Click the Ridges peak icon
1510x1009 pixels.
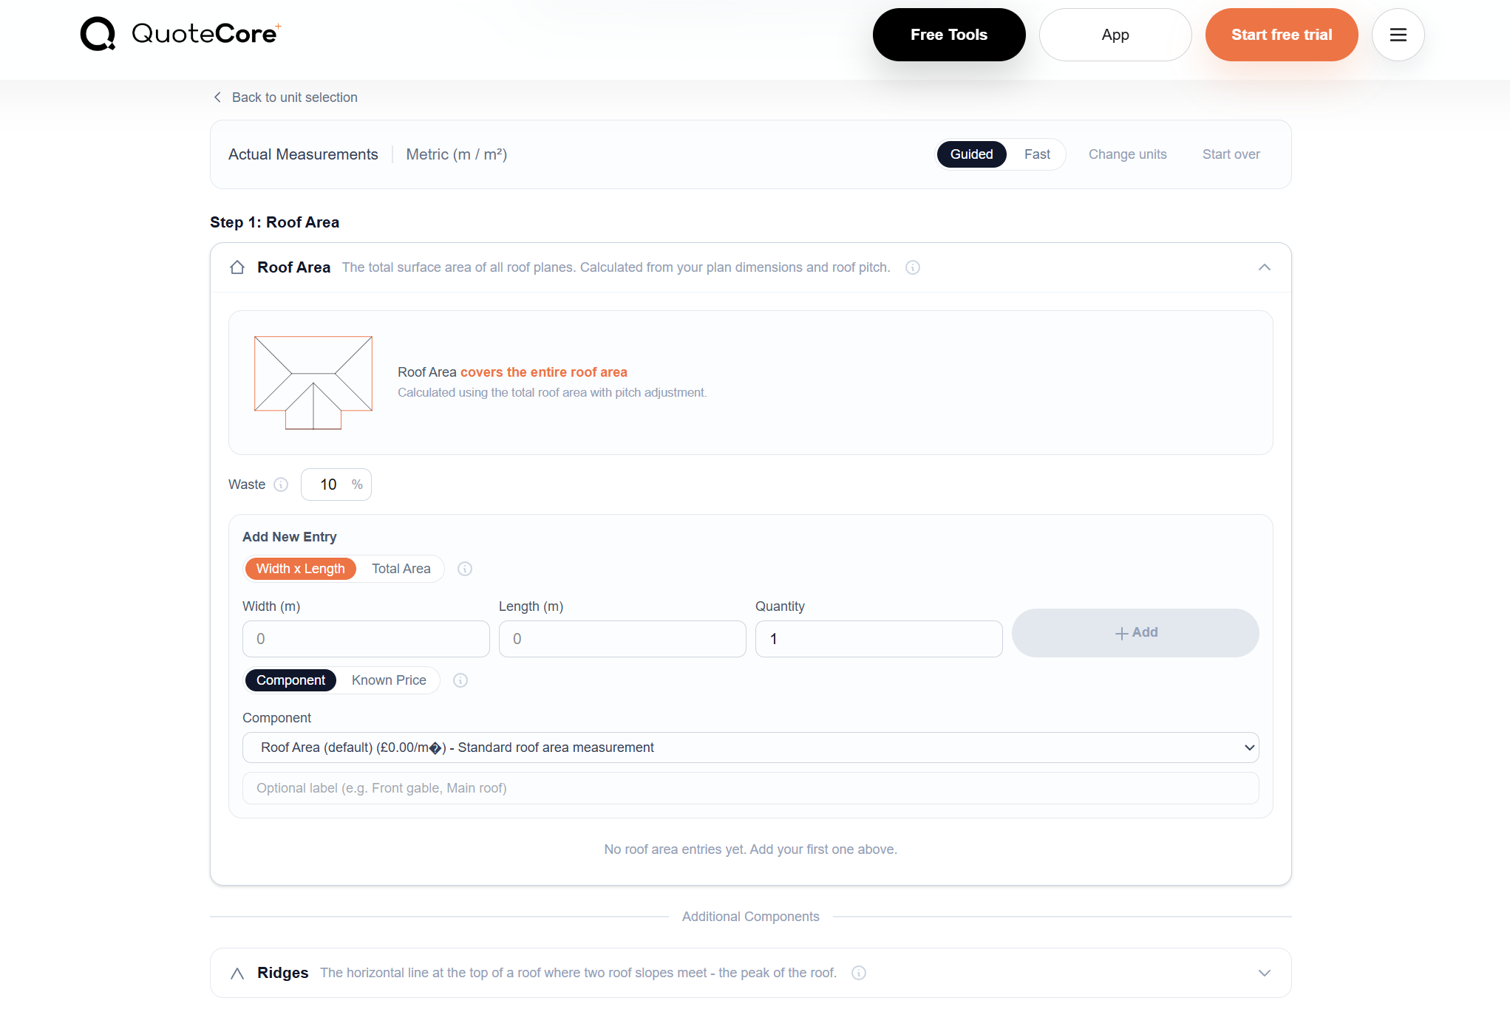coord(237,973)
